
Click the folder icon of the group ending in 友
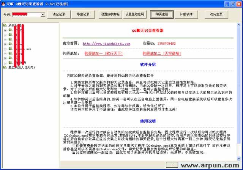tap(10, 63)
